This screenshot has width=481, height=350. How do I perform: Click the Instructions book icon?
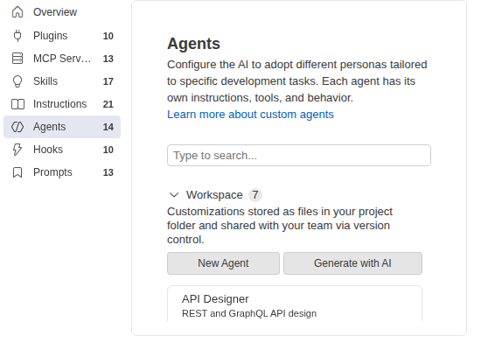(x=17, y=104)
